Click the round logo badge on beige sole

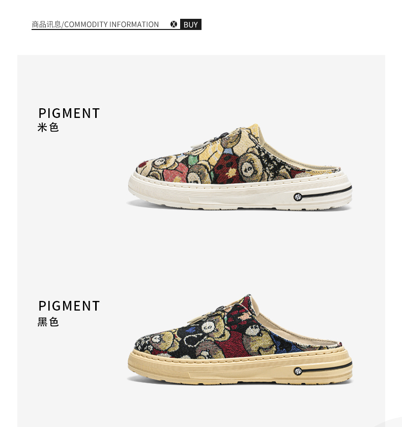[298, 197]
